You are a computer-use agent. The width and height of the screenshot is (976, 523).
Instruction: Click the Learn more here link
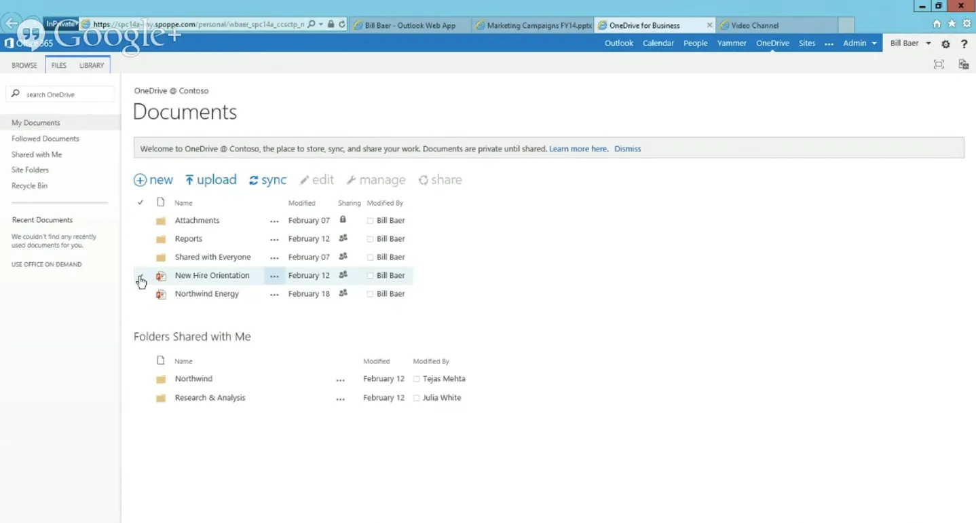click(578, 149)
